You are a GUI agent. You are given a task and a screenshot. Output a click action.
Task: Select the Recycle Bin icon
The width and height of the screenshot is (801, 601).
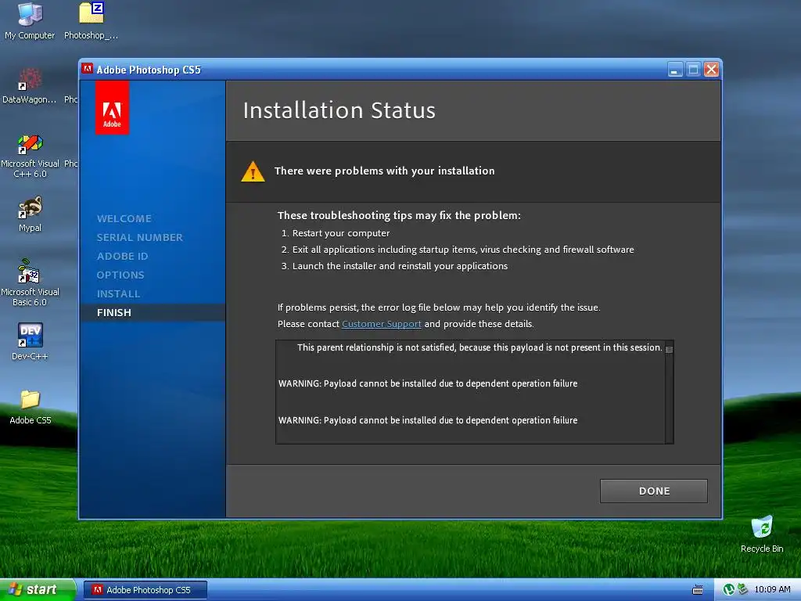click(x=762, y=534)
